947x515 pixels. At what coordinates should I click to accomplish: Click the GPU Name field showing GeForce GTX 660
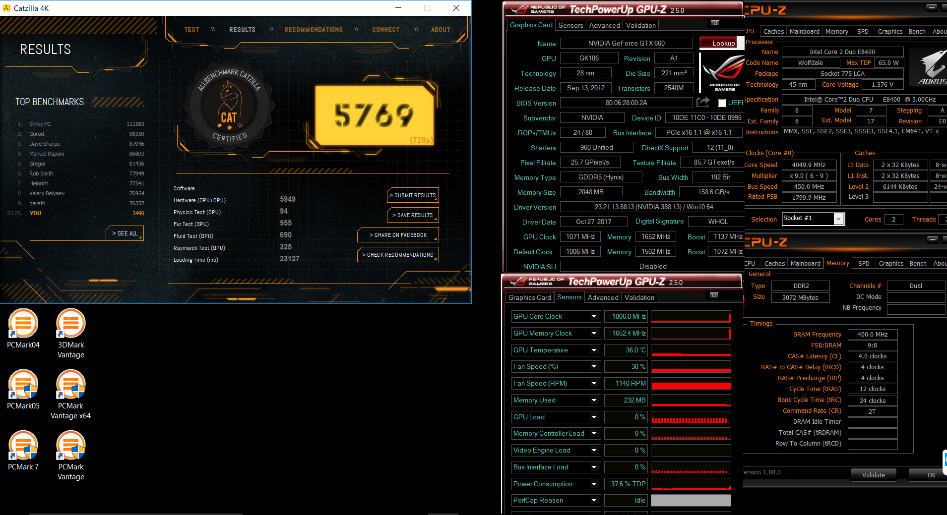coord(626,43)
